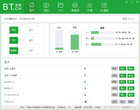Click the 1个 database count value
The image size is (140, 110).
pos(31,51)
